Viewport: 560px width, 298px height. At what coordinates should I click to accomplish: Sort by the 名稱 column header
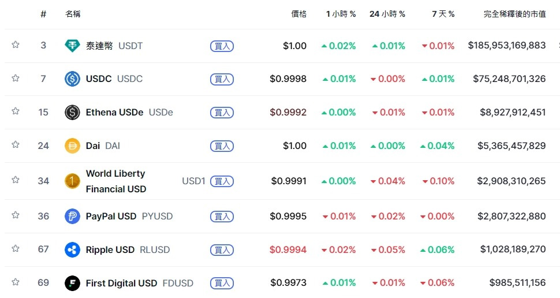(73, 14)
